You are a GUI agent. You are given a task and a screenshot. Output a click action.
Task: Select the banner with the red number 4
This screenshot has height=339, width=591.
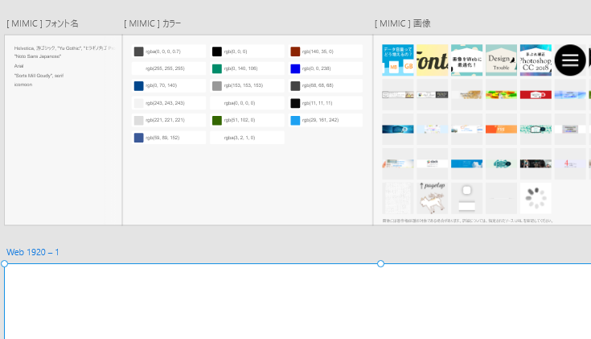tap(570, 163)
